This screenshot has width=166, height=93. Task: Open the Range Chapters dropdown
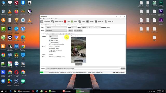click(x=85, y=27)
